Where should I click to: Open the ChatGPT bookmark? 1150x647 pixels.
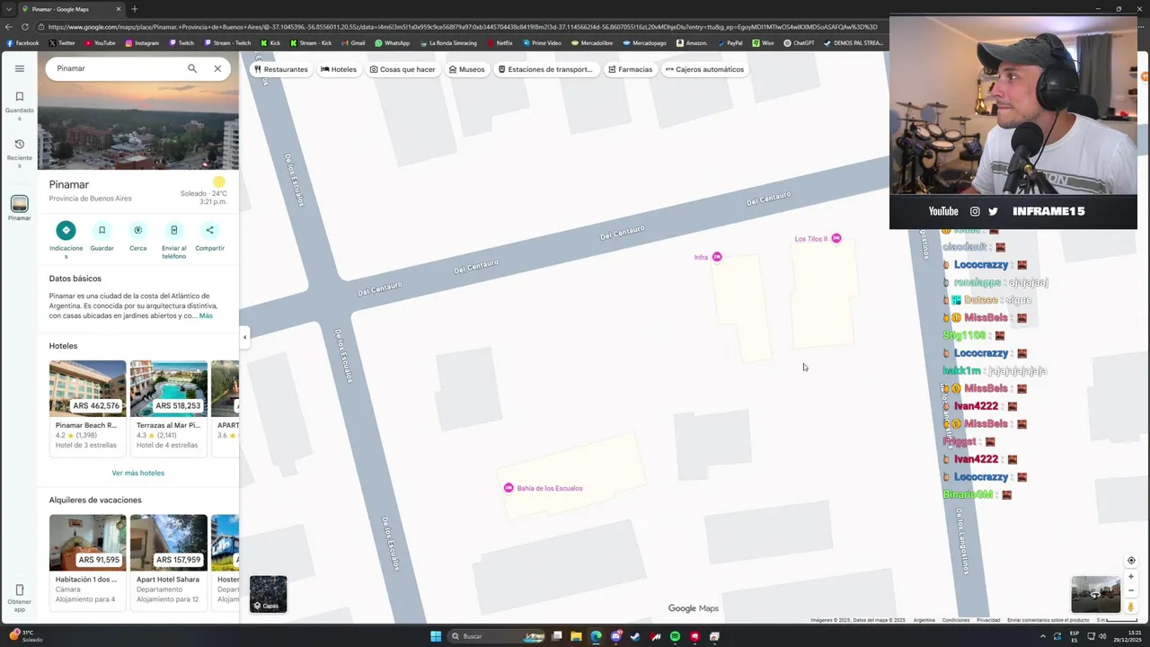point(799,42)
